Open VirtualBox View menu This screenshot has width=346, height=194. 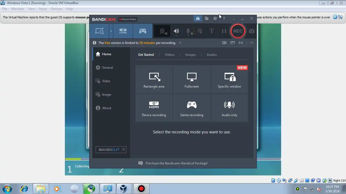point(31,9)
